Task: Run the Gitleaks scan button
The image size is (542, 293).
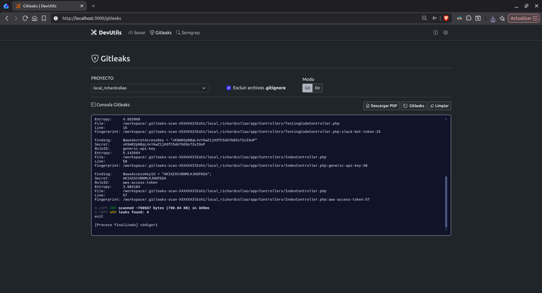Action: (414, 106)
